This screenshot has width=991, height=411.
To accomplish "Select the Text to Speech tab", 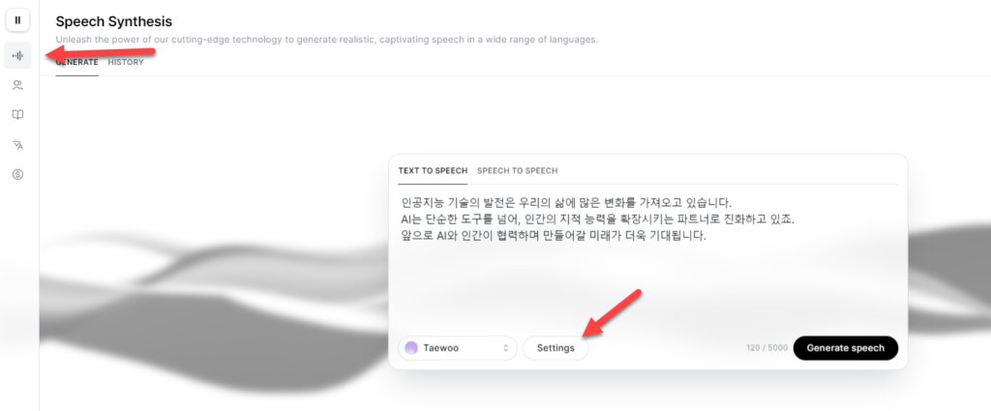I will pos(433,170).
